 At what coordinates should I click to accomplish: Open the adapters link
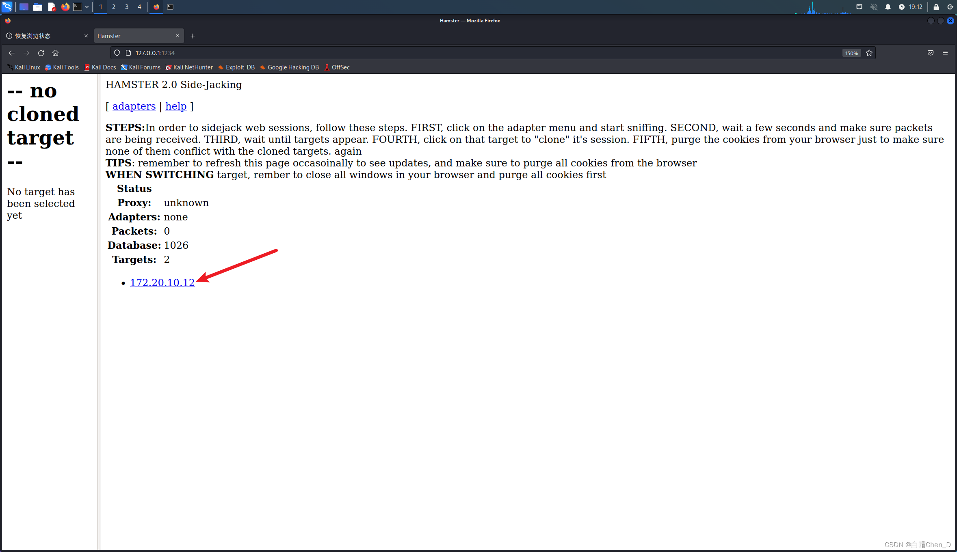coord(134,106)
